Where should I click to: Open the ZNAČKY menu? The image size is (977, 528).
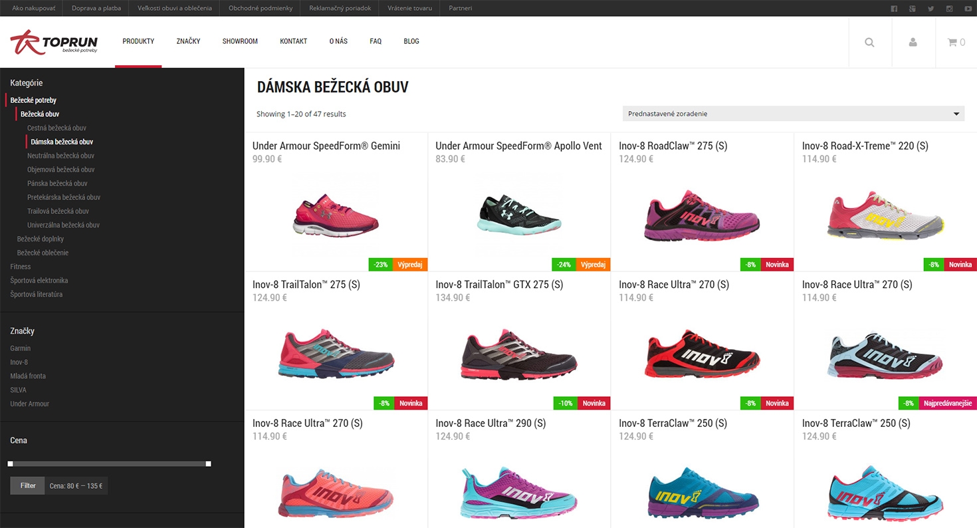(x=188, y=41)
